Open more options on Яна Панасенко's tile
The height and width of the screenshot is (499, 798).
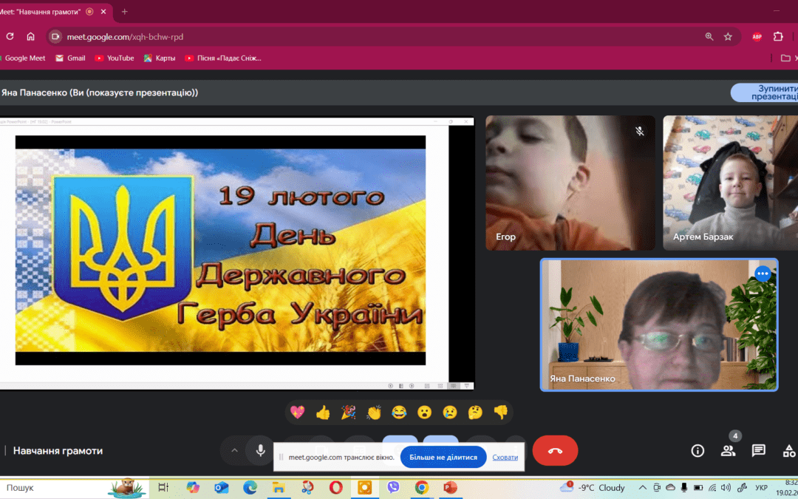[x=763, y=274]
